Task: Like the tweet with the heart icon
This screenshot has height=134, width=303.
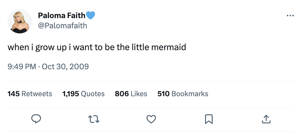Action: point(151,119)
